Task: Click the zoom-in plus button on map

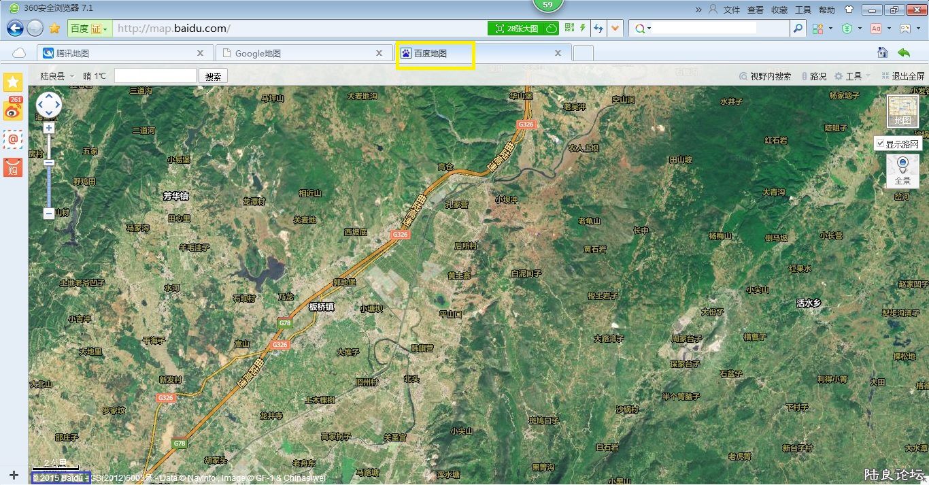Action: (x=49, y=128)
